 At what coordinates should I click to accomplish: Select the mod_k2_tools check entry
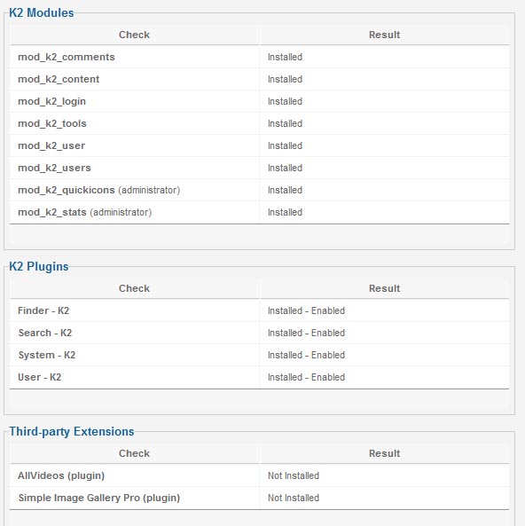52,123
